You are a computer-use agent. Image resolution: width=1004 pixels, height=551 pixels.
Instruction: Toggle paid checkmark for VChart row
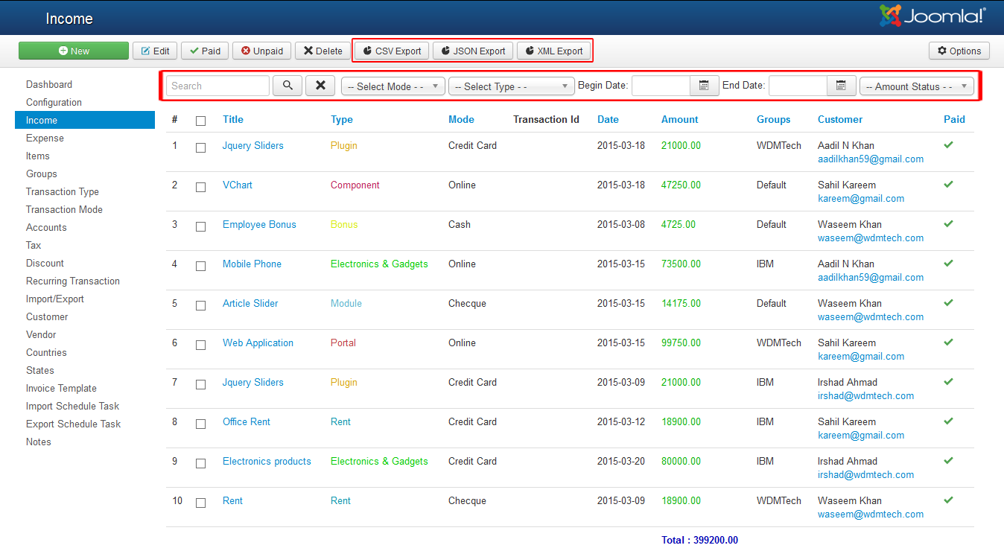click(x=948, y=184)
